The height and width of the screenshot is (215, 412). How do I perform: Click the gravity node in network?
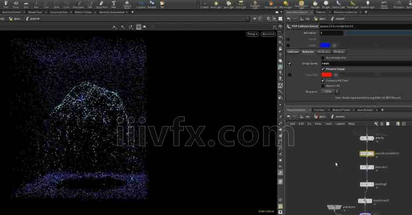tap(367, 138)
